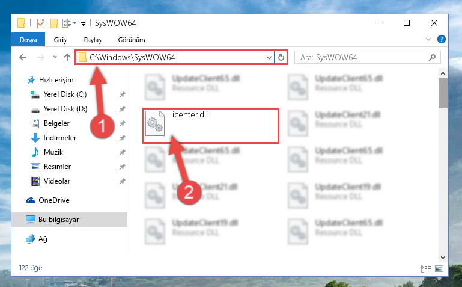Select Yerel Disk (D:) in sidebar
Viewport: 462px width, 287px height.
pos(65,109)
